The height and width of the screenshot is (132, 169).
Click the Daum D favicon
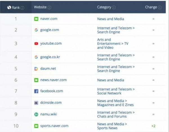click(x=36, y=69)
